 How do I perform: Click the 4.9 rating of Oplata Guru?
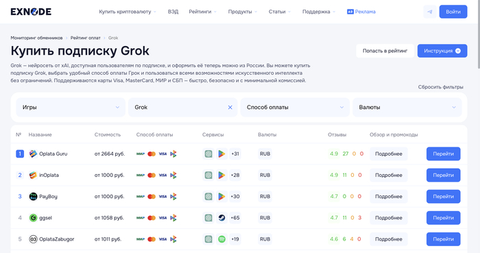[x=334, y=154]
